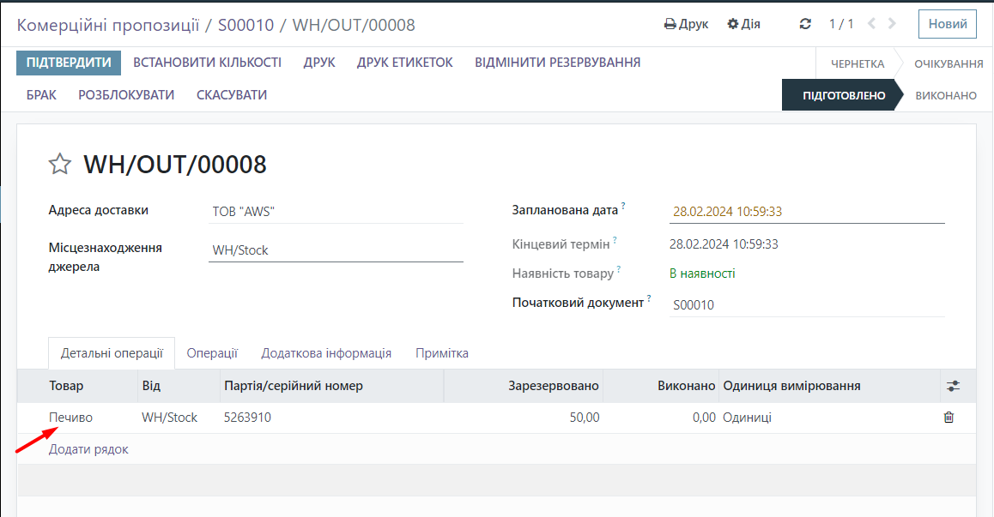This screenshot has width=994, height=517.
Task: Click Встановити кількості button
Action: [x=207, y=63]
